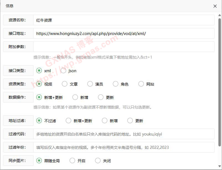Close the 信息 dialog with X
Image resolution: width=222 pixels, height=170 pixels.
point(215,6)
